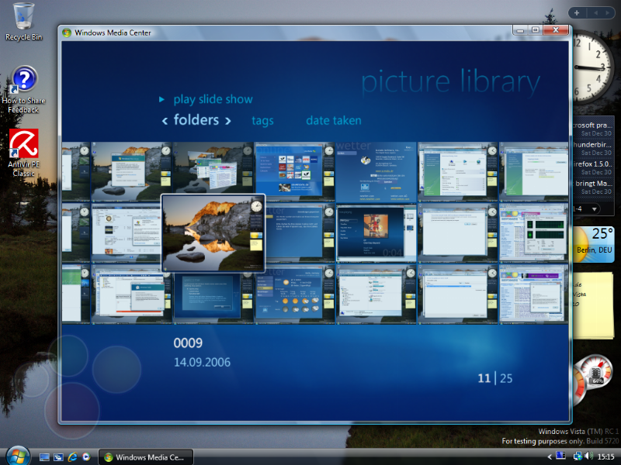Launch AntiVir PE Classic shortcut

coord(23,153)
